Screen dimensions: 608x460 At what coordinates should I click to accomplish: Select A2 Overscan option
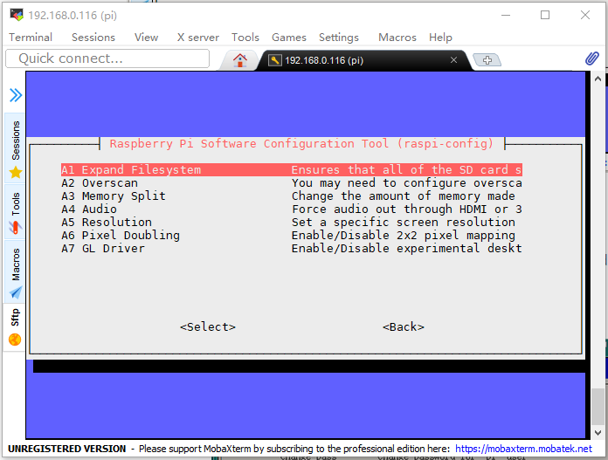pyautogui.click(x=292, y=183)
